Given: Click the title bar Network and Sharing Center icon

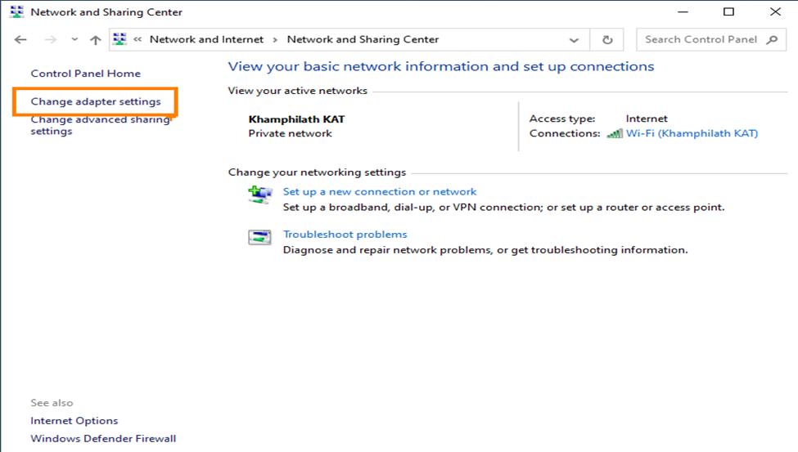Looking at the screenshot, I should coord(16,12).
